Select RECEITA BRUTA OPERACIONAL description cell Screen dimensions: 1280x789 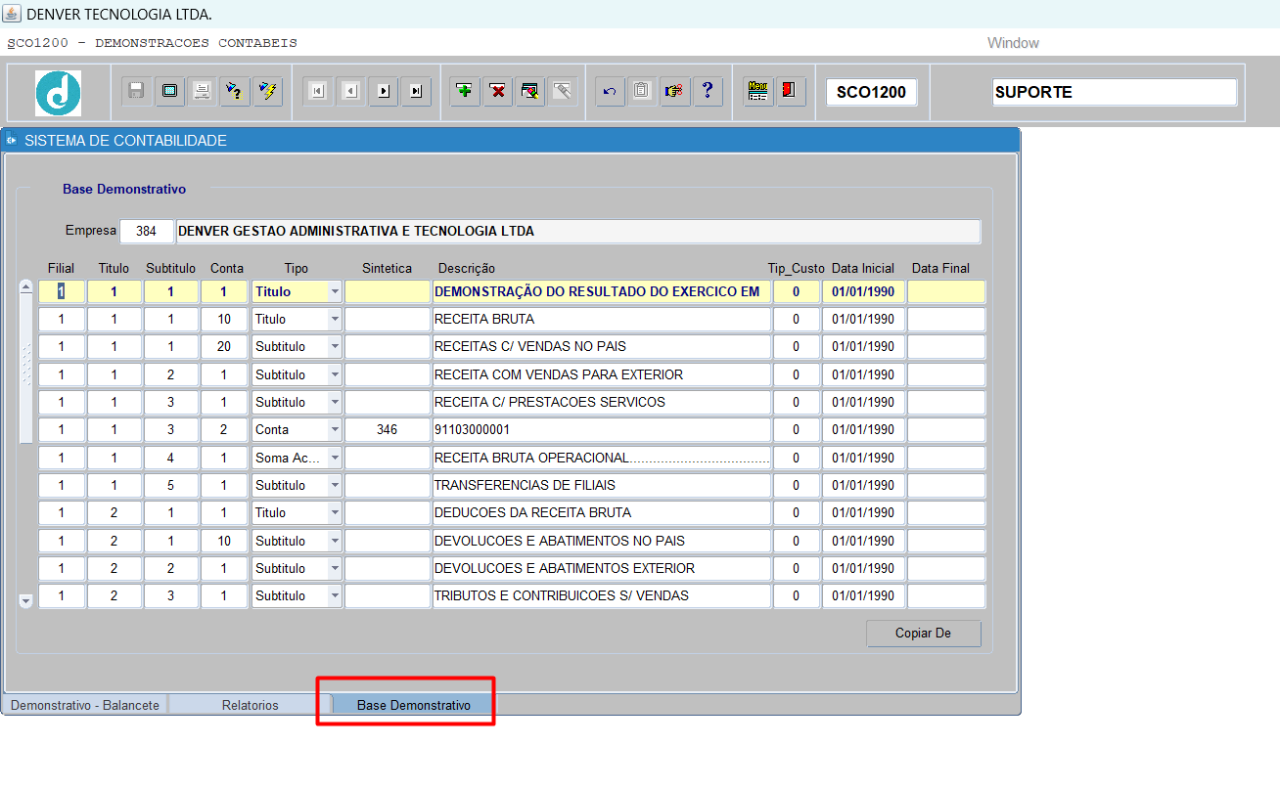click(602, 458)
